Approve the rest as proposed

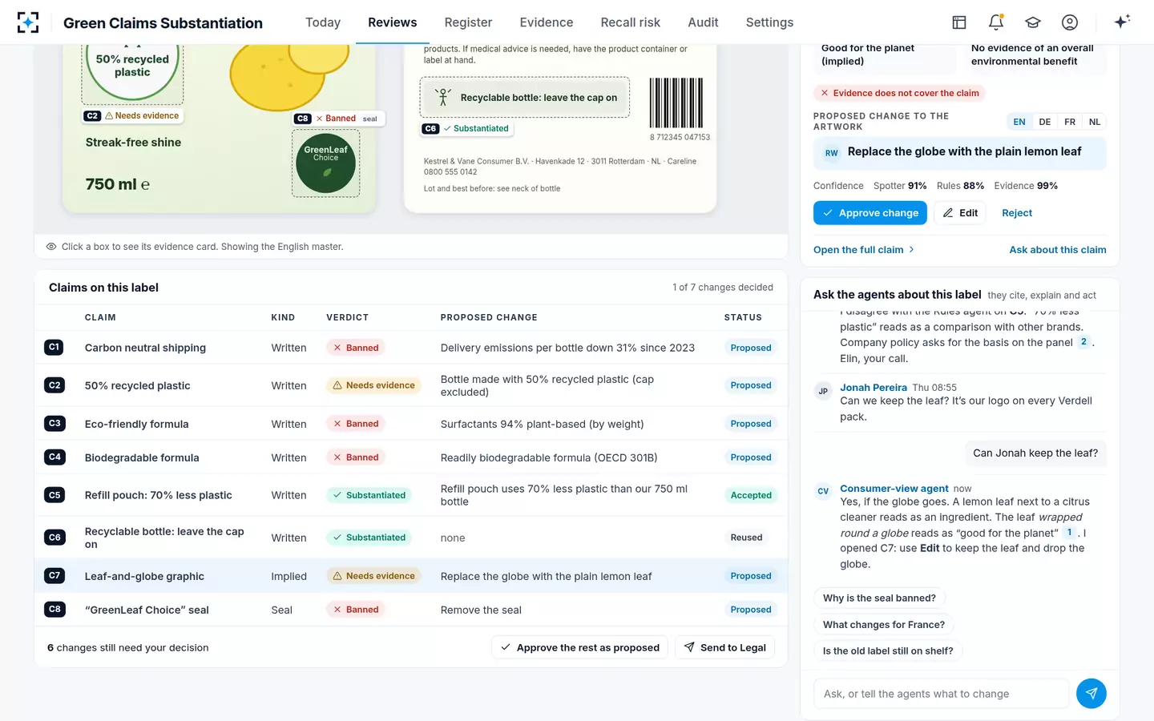(x=580, y=647)
